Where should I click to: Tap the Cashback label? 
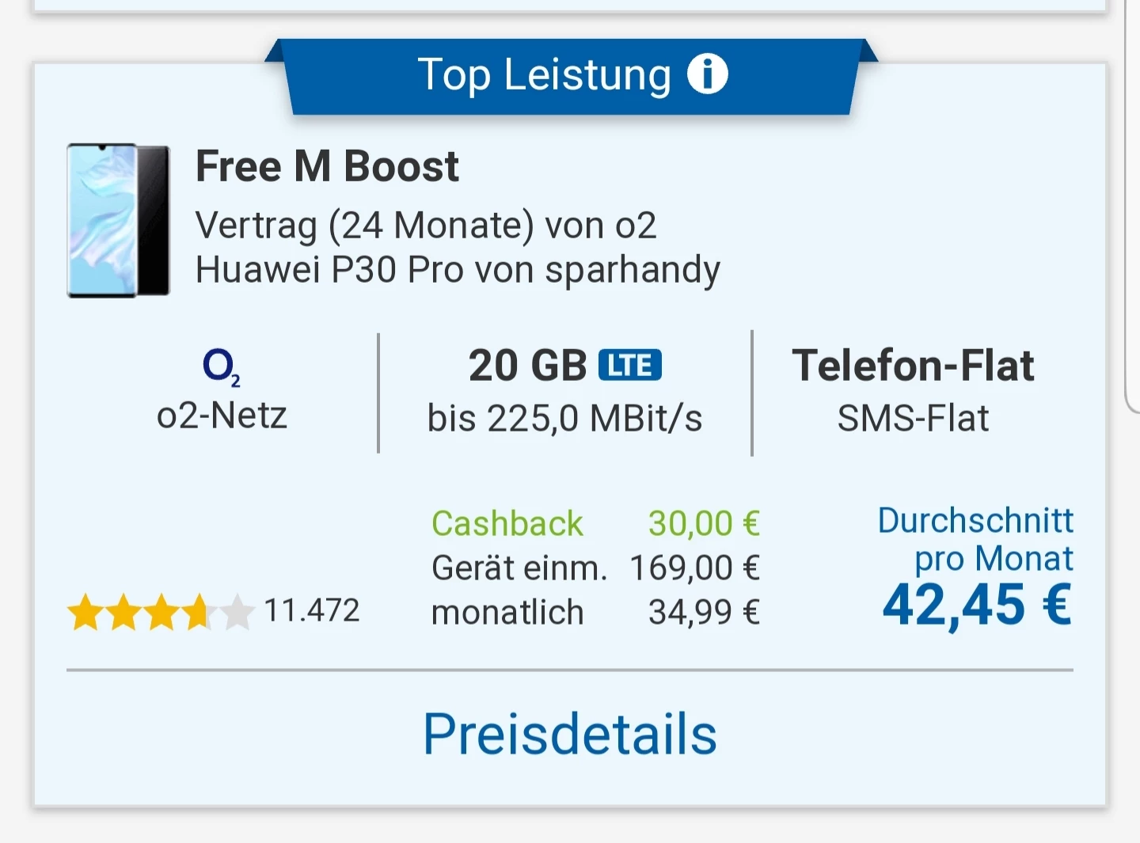507,523
